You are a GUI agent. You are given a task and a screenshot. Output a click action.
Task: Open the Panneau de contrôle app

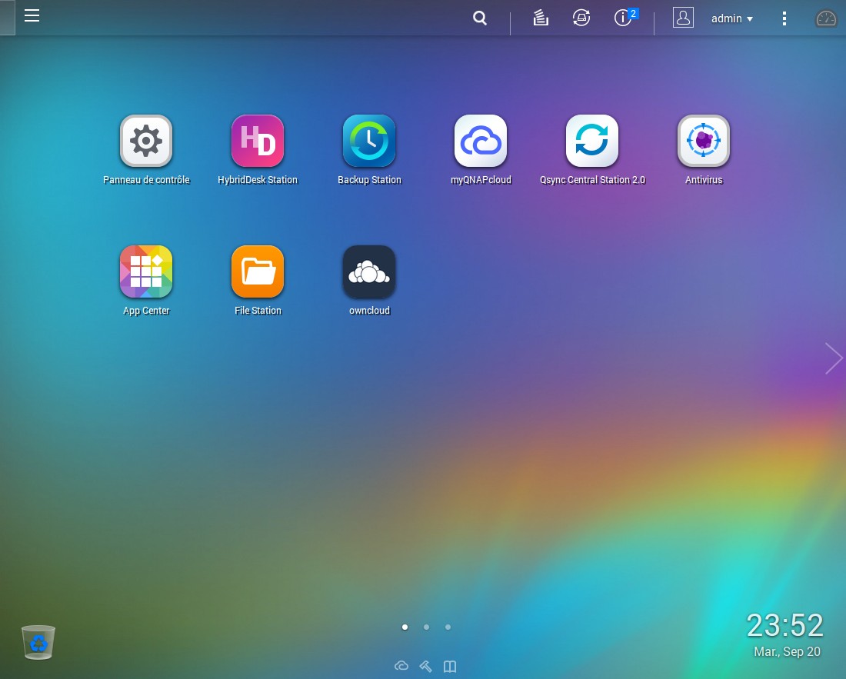[146, 141]
